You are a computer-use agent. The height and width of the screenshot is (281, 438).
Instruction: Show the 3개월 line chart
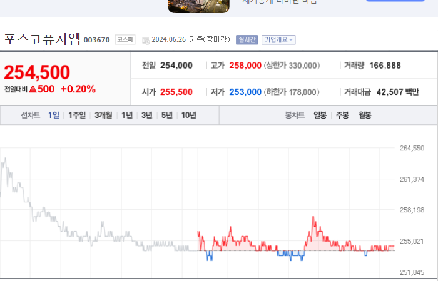point(103,115)
